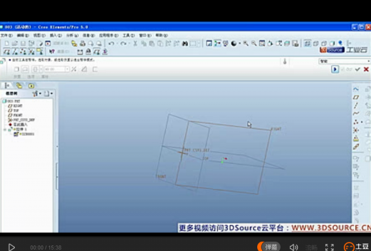Select the sketch item under 拉伸 1
This screenshot has height=251, width=371.
pyautogui.click(x=24, y=134)
